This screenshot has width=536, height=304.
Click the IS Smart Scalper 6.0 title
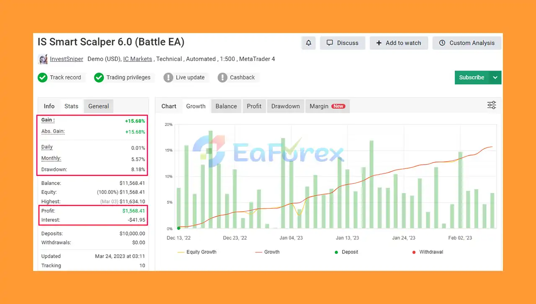[x=111, y=42]
